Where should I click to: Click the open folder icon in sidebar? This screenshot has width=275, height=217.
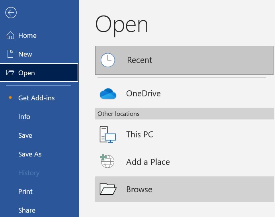[10, 73]
